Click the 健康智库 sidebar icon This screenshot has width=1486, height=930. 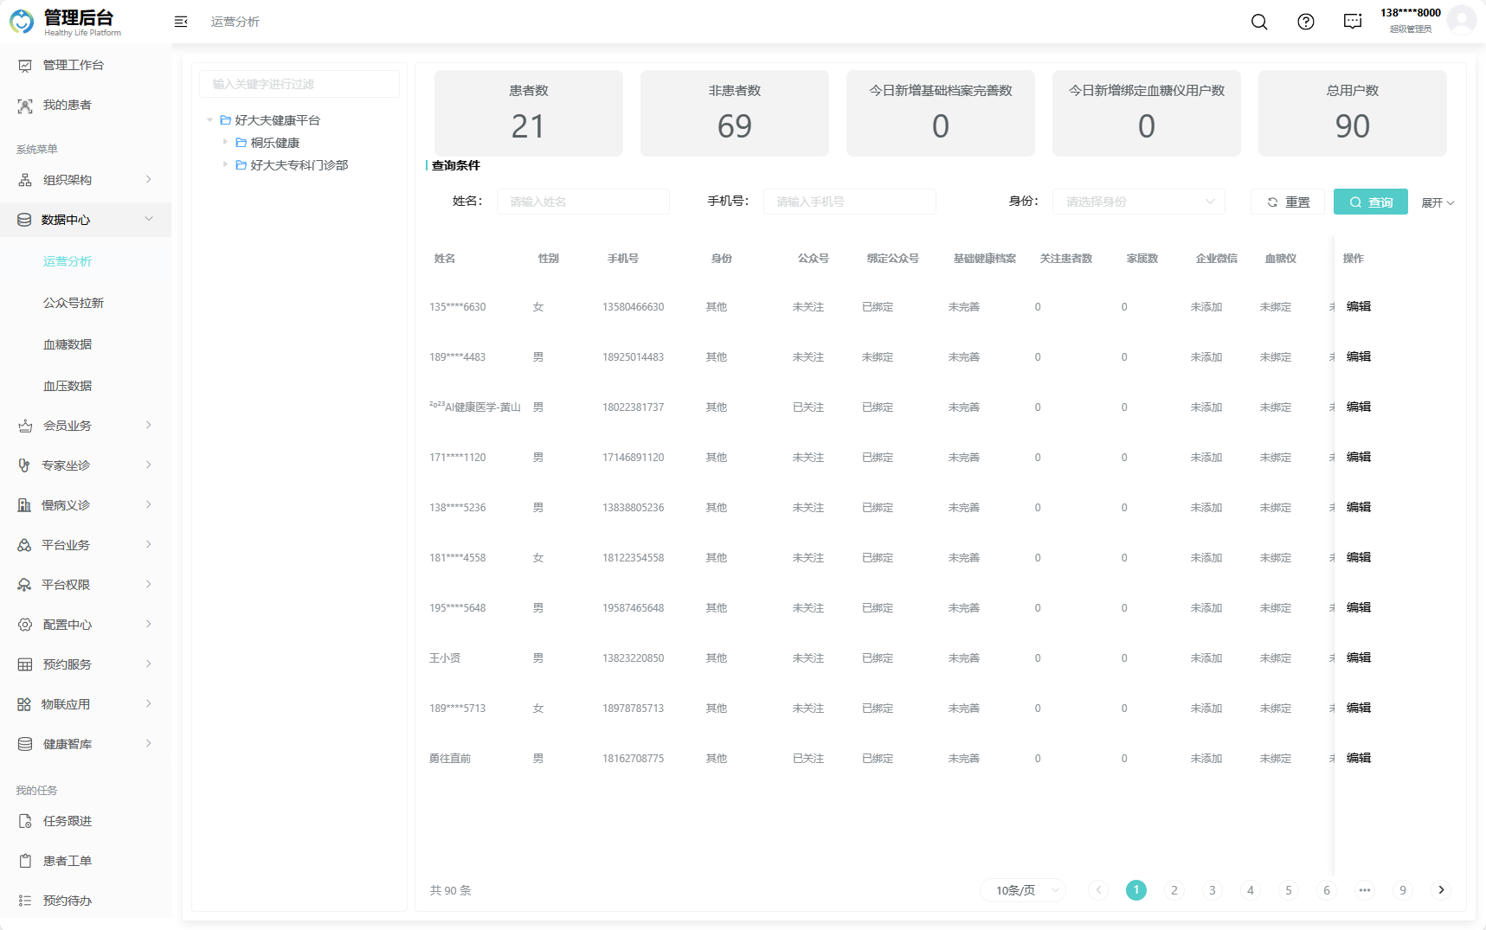(x=25, y=744)
